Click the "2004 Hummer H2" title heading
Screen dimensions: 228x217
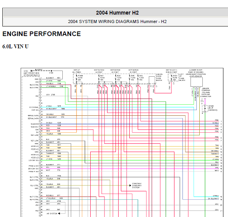click(x=117, y=13)
